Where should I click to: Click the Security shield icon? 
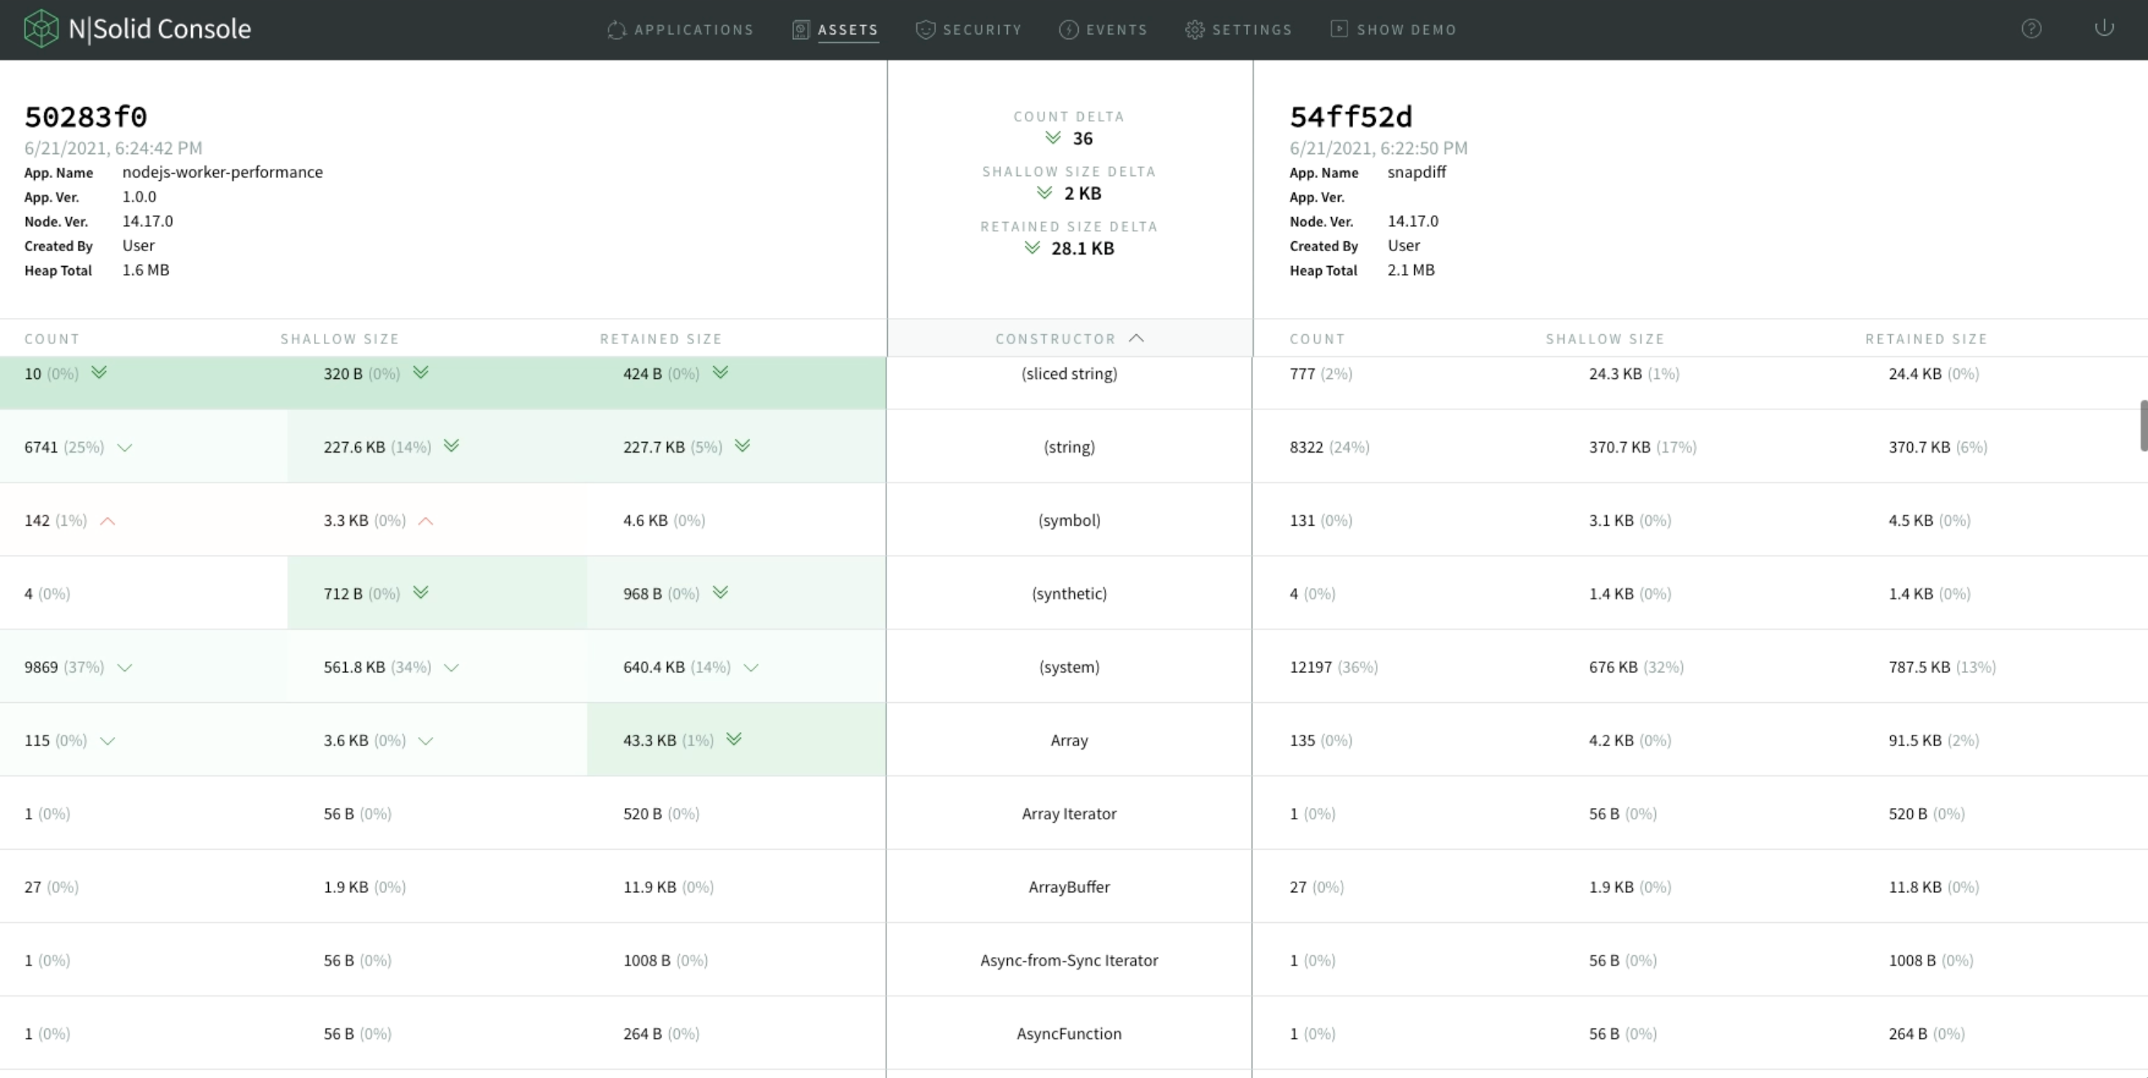point(925,30)
